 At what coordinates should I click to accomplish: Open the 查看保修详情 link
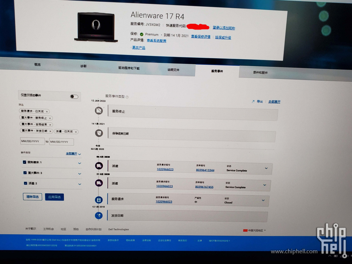coord(201,37)
